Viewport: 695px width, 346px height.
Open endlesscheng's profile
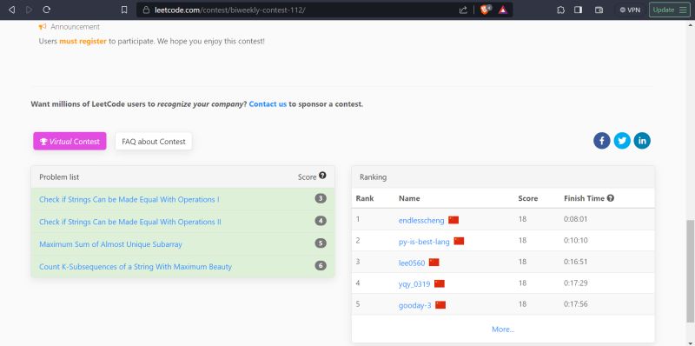[421, 221]
